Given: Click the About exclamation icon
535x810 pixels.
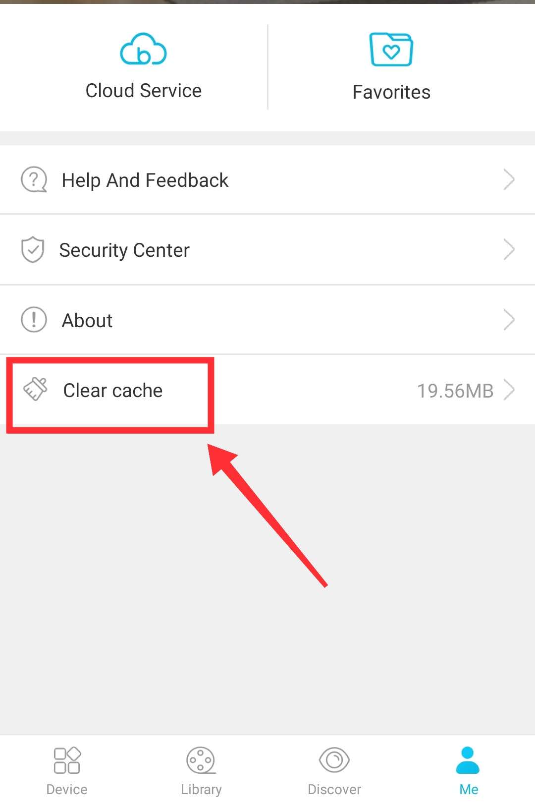Looking at the screenshot, I should [34, 320].
